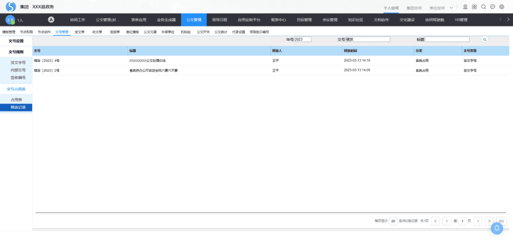
Task: Open 签收编号 in sidebar
Action: tap(18, 77)
